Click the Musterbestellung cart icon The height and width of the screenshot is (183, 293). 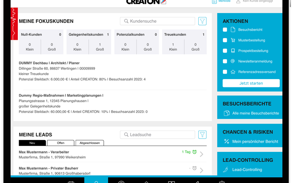233,40
